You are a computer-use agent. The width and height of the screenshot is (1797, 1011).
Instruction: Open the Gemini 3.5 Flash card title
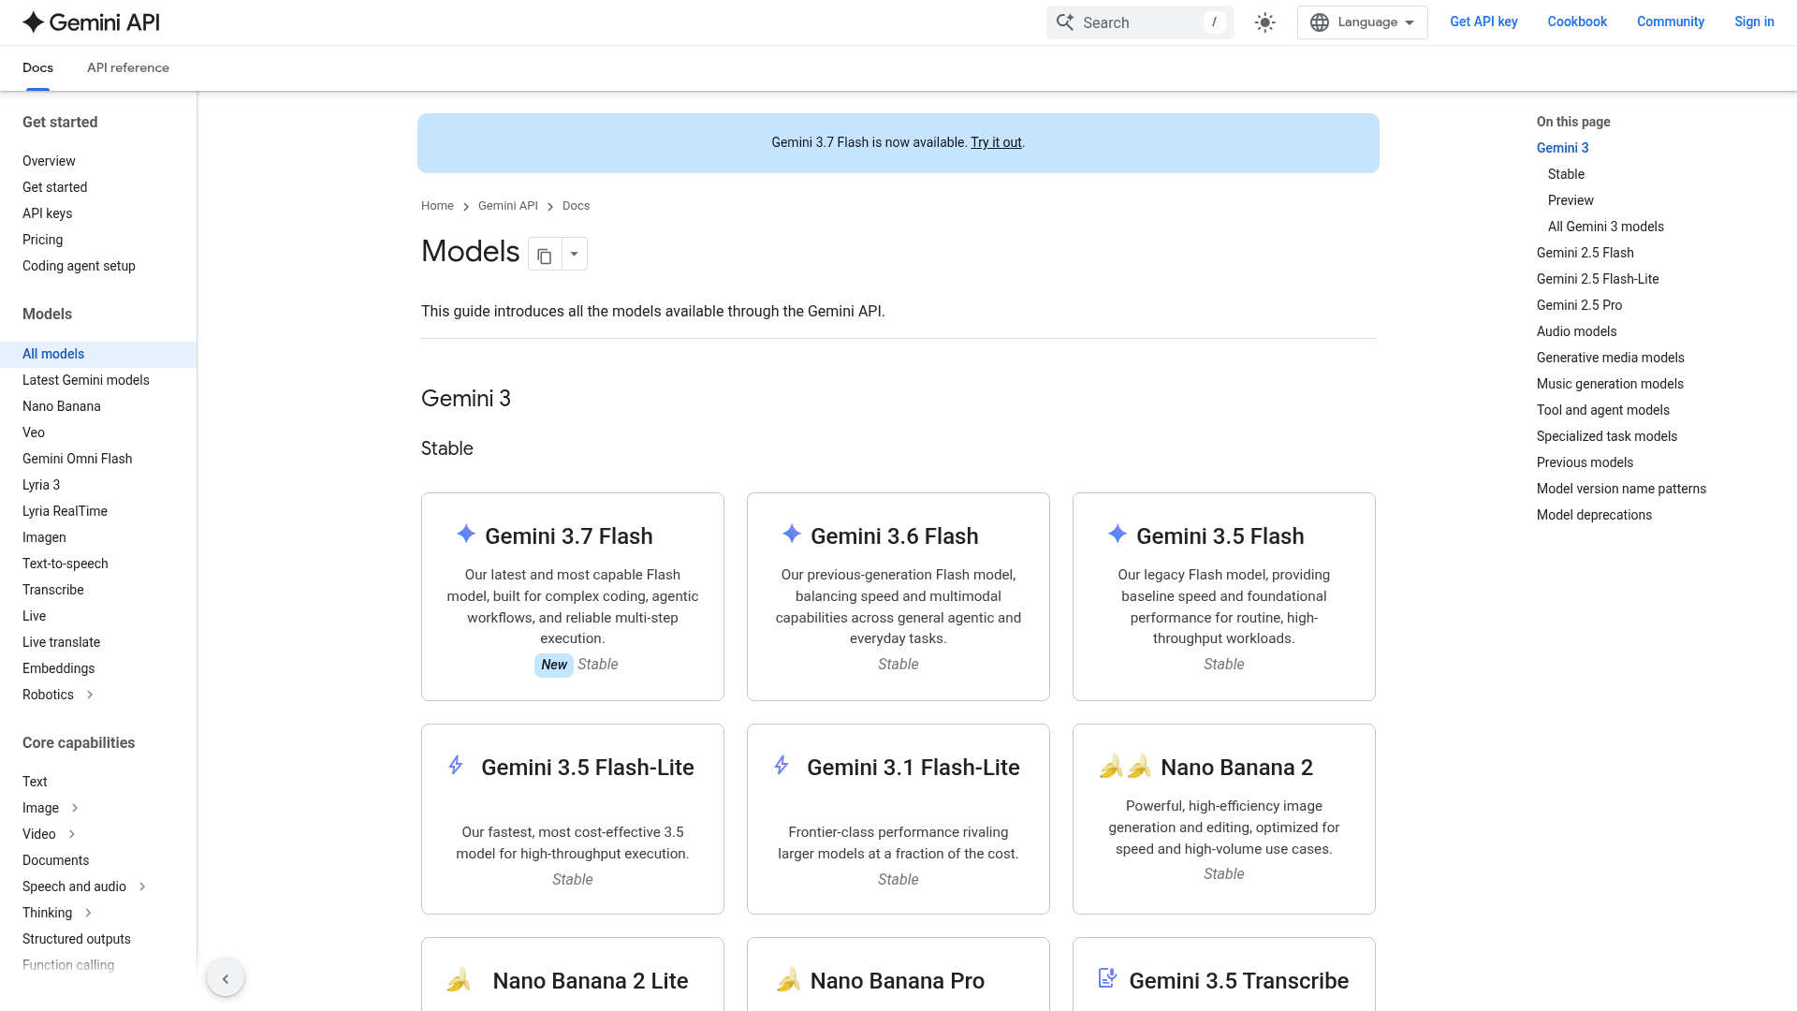pyautogui.click(x=1220, y=536)
